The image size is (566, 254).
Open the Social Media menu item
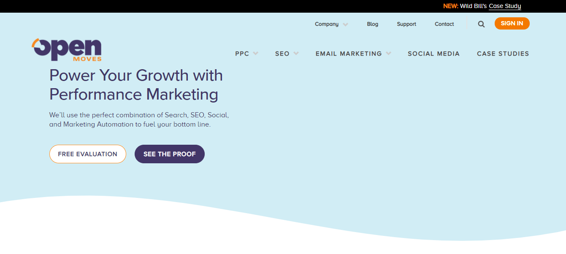pos(433,54)
